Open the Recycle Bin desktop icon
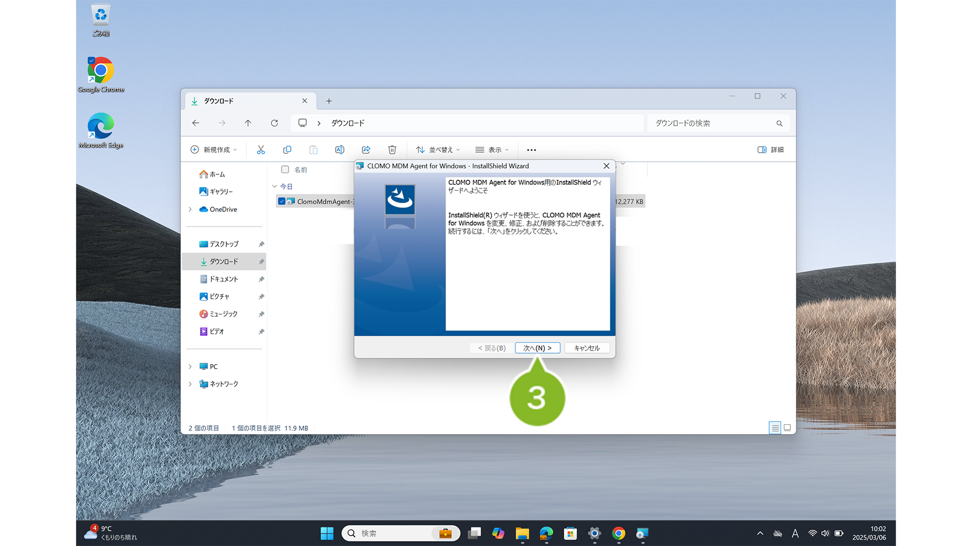 [101, 20]
